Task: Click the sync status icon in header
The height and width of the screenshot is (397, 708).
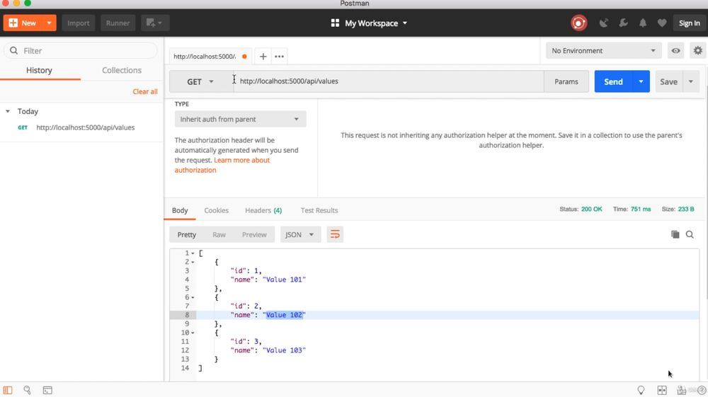Action: point(578,23)
